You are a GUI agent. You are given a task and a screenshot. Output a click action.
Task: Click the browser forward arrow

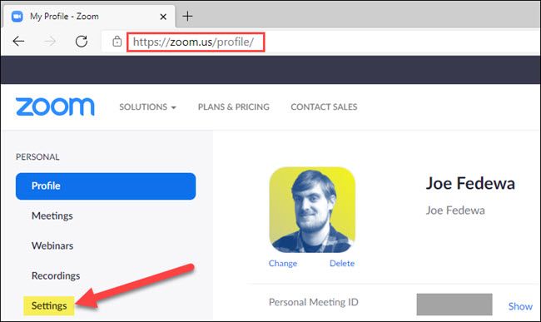[50, 42]
